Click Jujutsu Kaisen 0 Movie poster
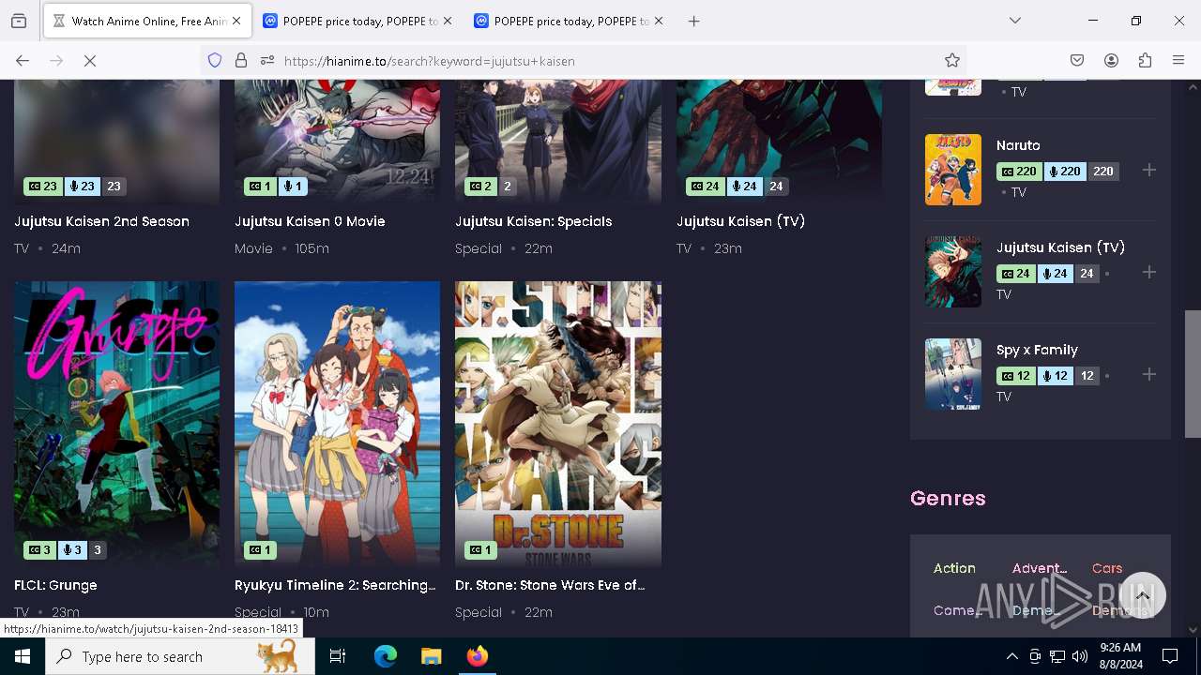1201x675 pixels. 337,141
